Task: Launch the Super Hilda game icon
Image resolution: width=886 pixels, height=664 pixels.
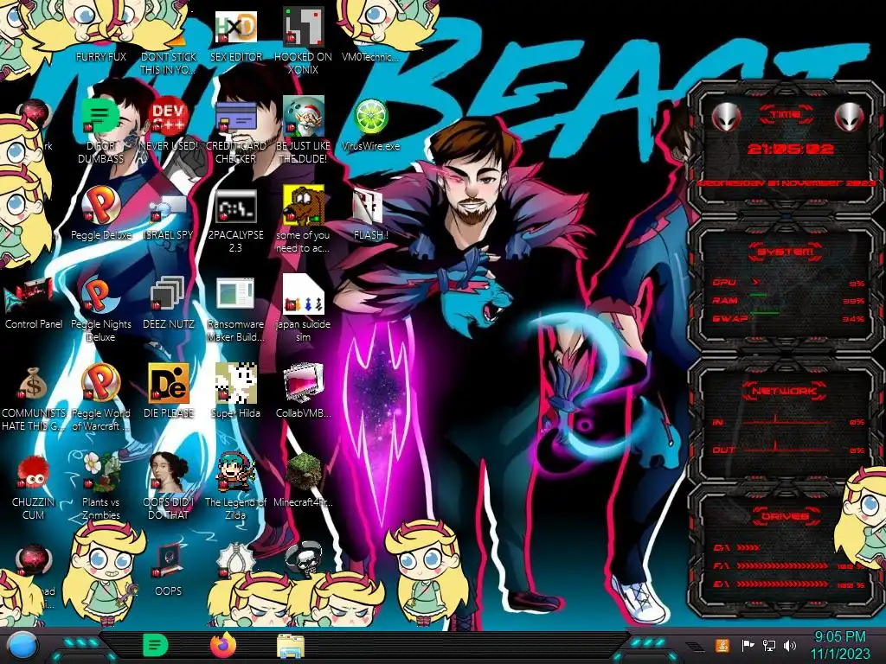Action: tap(236, 384)
